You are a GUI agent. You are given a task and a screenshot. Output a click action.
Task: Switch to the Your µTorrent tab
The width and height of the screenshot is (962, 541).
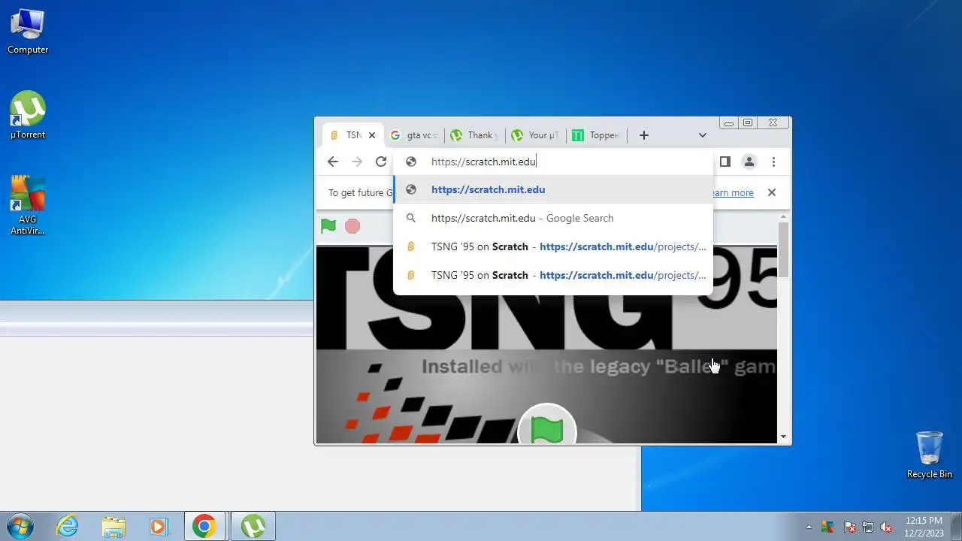tap(535, 135)
